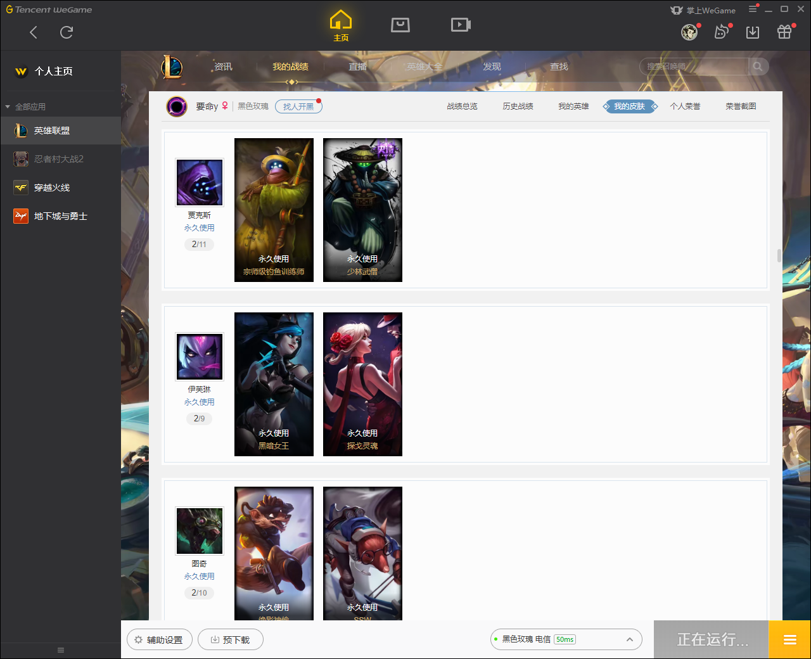The image size is (811, 659).
Task: Switch to the 查找 tab
Action: tap(559, 67)
